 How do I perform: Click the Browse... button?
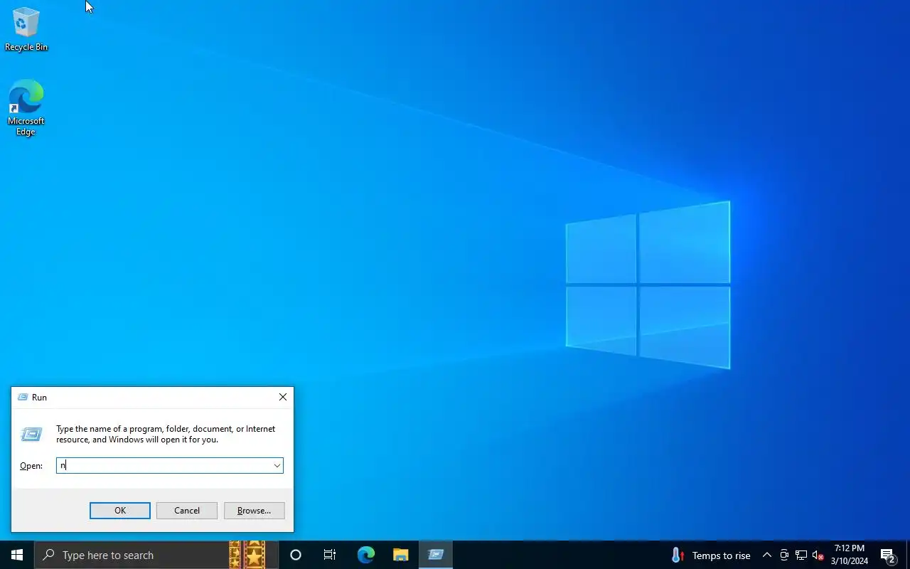255,511
